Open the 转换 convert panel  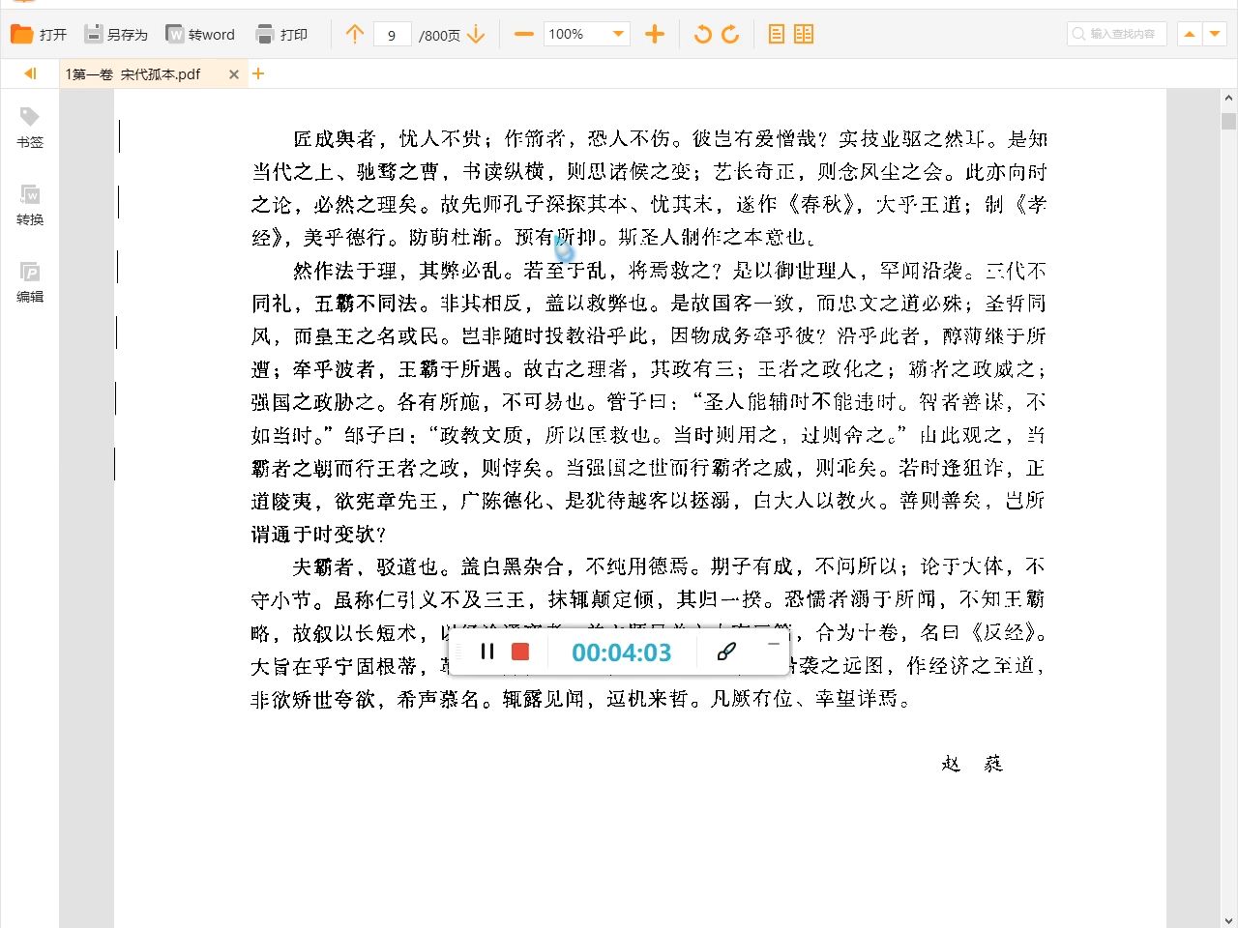30,205
